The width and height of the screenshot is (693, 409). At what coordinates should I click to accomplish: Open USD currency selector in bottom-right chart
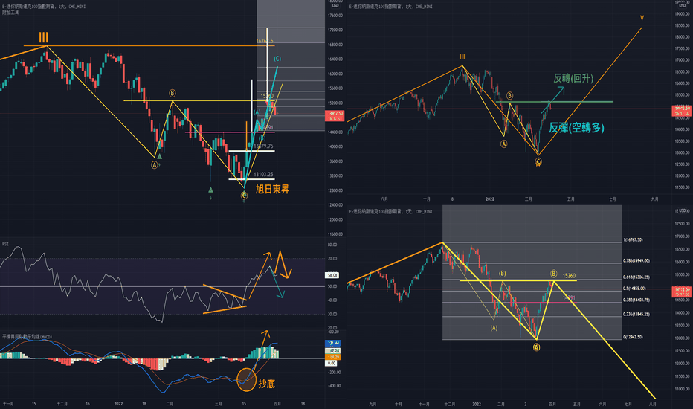(x=682, y=211)
